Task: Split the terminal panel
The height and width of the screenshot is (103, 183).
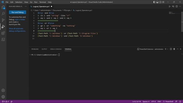Action: point(171,49)
